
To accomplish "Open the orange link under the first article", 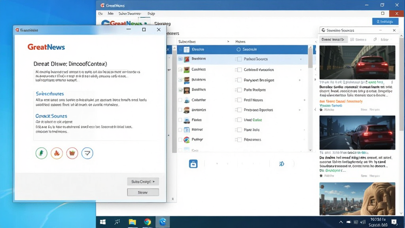I will pos(341,101).
